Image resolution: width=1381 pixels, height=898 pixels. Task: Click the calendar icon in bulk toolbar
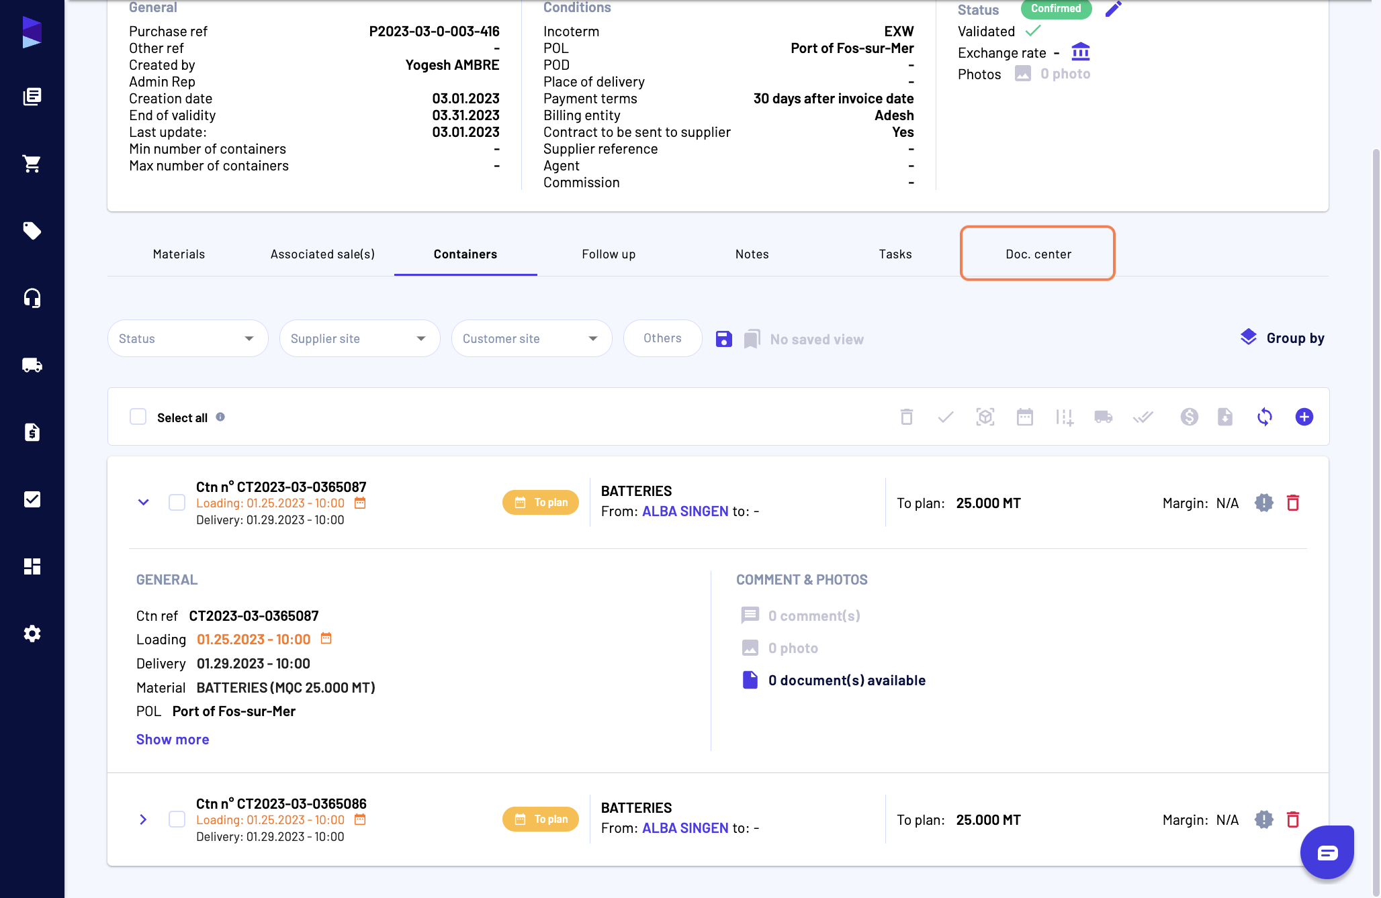pyautogui.click(x=1024, y=417)
